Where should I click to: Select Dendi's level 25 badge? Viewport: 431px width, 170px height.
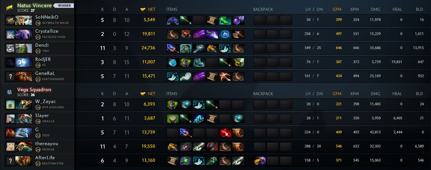(x=38, y=51)
